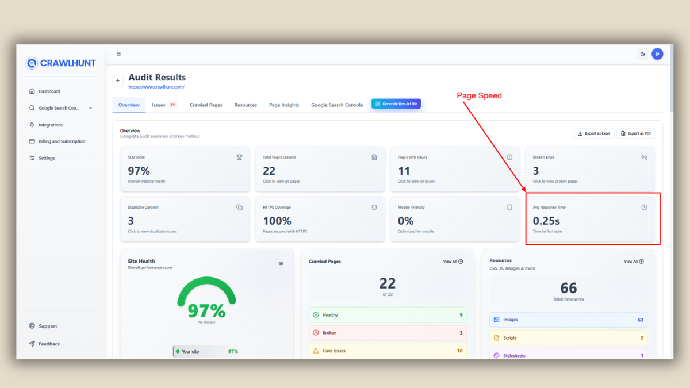
Task: Click the Avg Response Time clock icon
Action: (644, 208)
